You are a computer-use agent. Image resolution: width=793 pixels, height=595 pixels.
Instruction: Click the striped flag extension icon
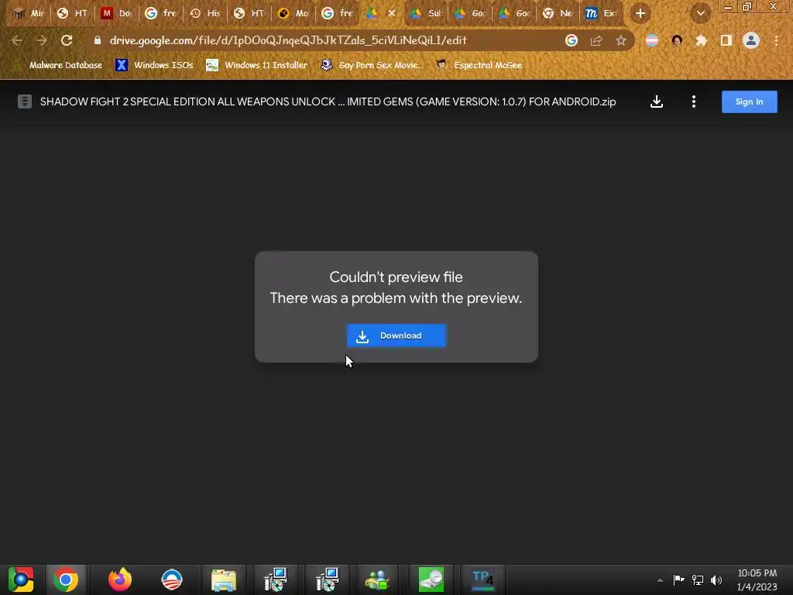pyautogui.click(x=652, y=40)
